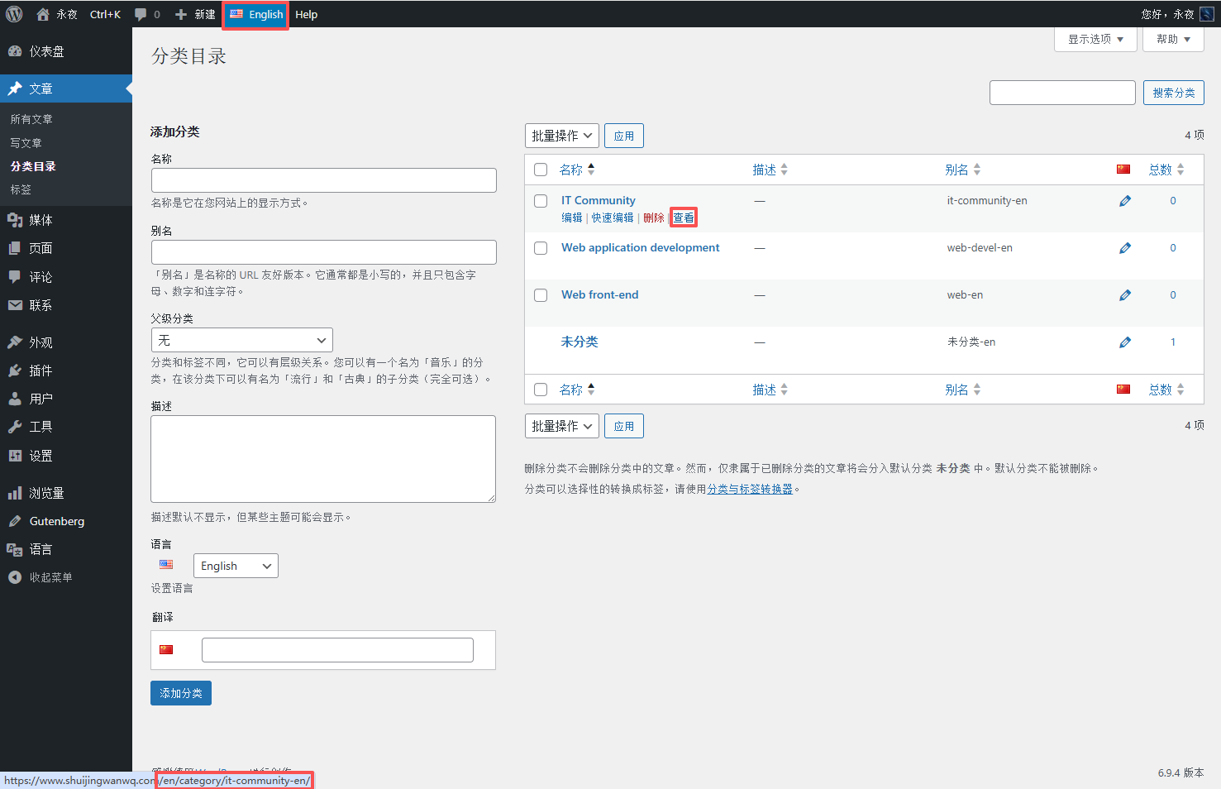This screenshot has width=1221, height=789.
Task: Open top 批量操作 bulk actions dropdown
Action: tap(562, 136)
